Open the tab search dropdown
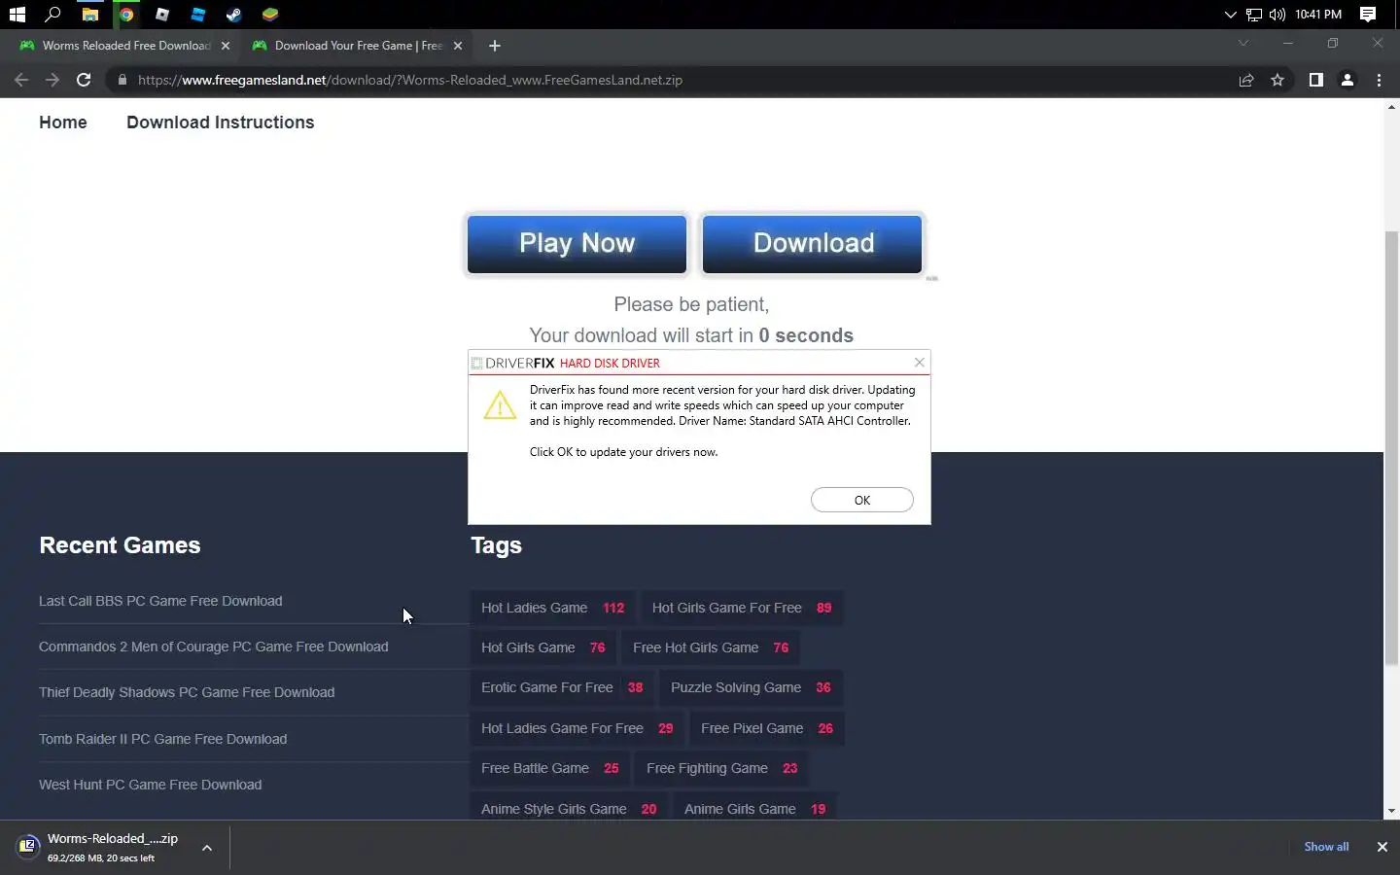The image size is (1400, 875). (x=1242, y=43)
